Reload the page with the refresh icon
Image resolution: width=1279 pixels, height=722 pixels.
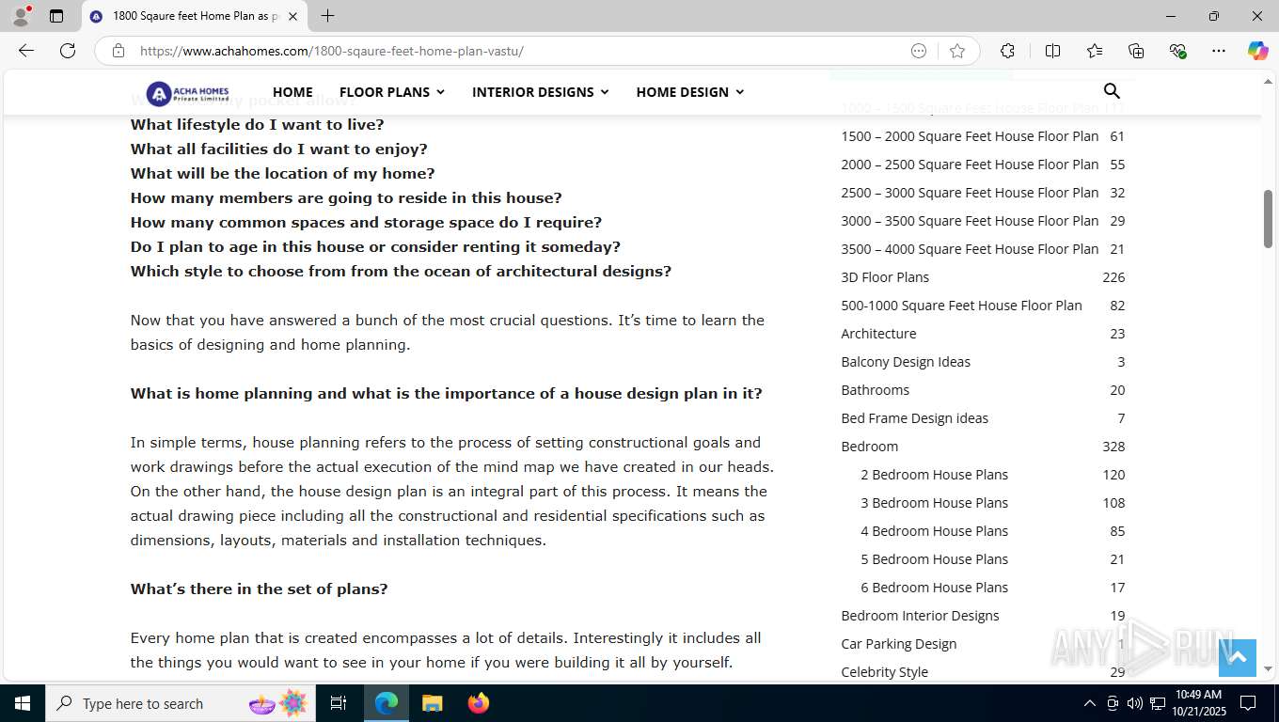coord(68,51)
